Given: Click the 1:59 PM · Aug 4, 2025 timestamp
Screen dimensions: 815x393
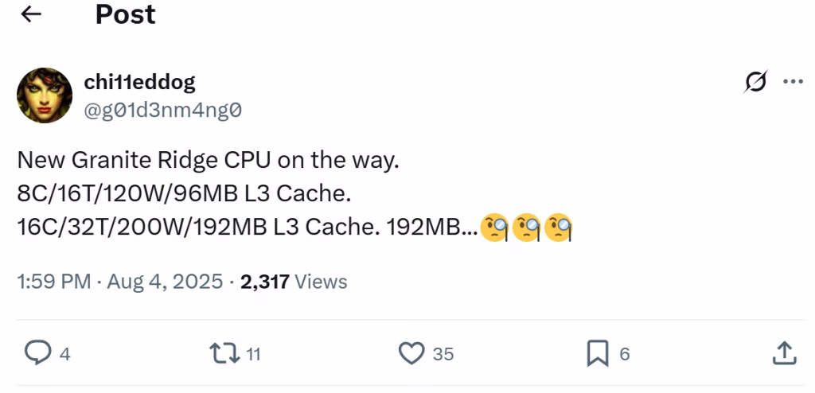Looking at the screenshot, I should (119, 282).
